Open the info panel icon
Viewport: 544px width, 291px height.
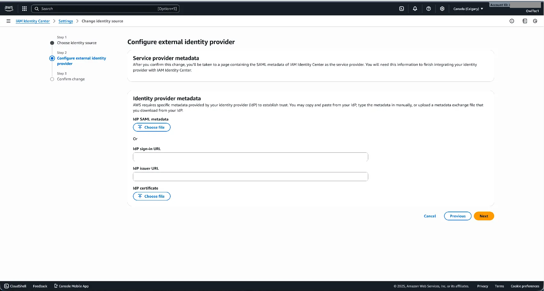(512, 21)
